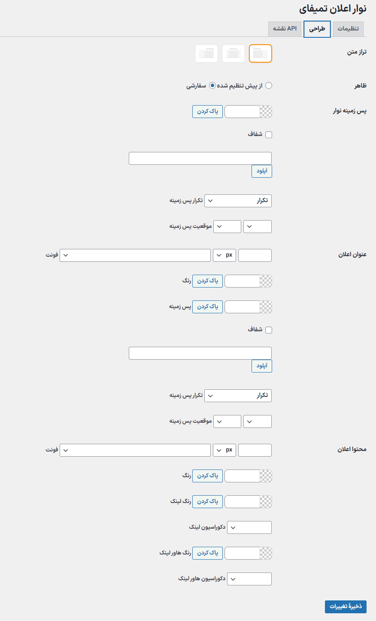Click the bar background color swatch

pos(266,112)
